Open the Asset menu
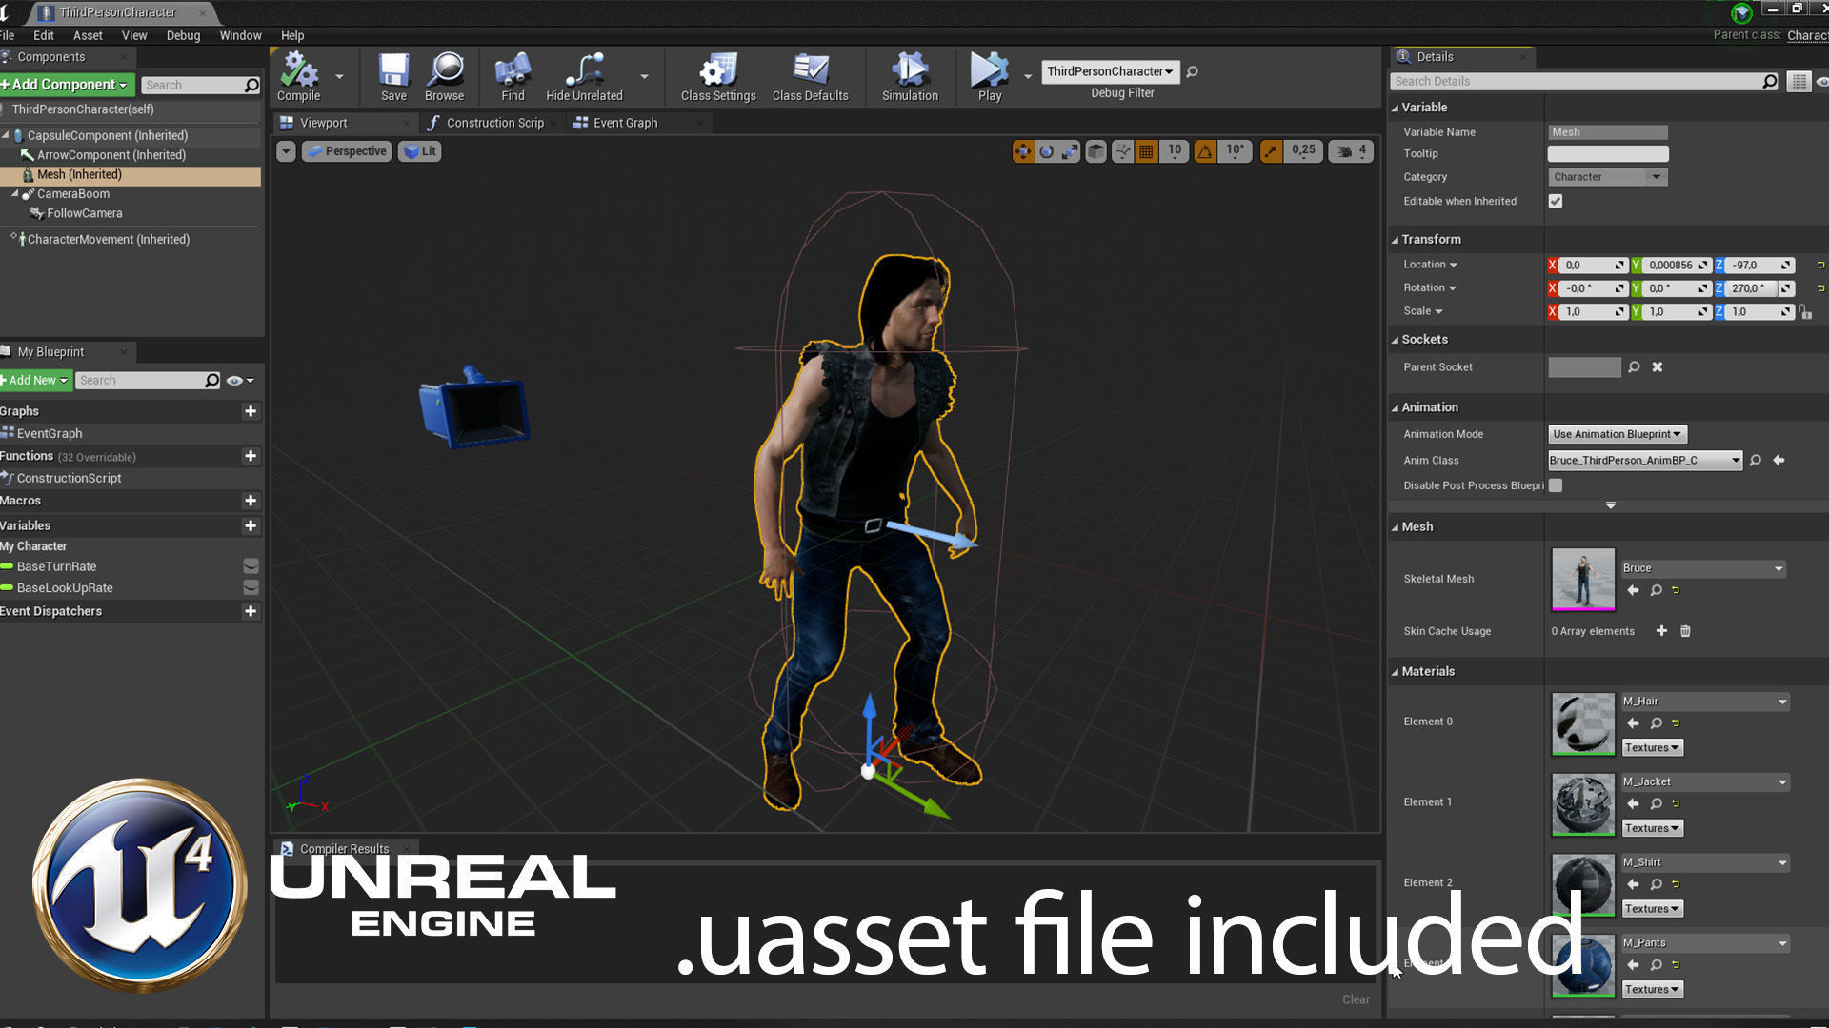 coord(88,35)
